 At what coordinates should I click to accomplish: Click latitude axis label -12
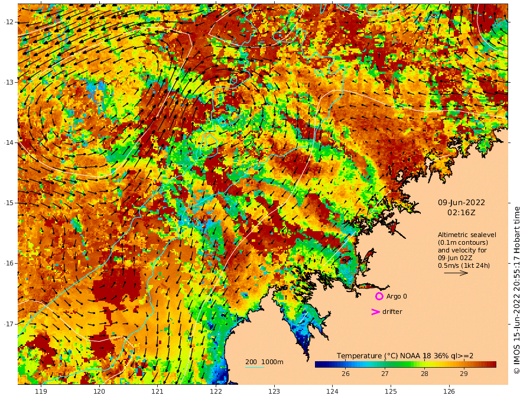tap(8, 22)
